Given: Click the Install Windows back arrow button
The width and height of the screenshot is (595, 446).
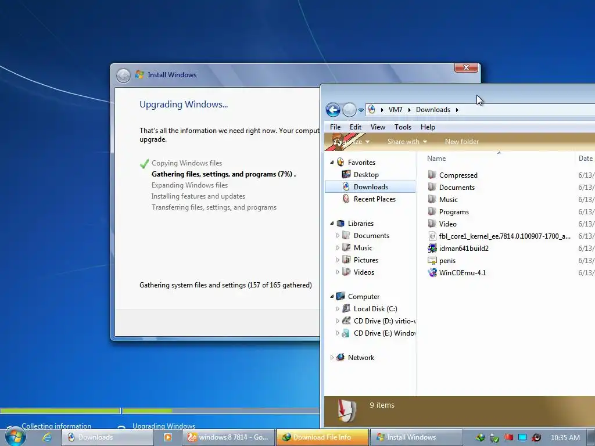Looking at the screenshot, I should pyautogui.click(x=123, y=75).
